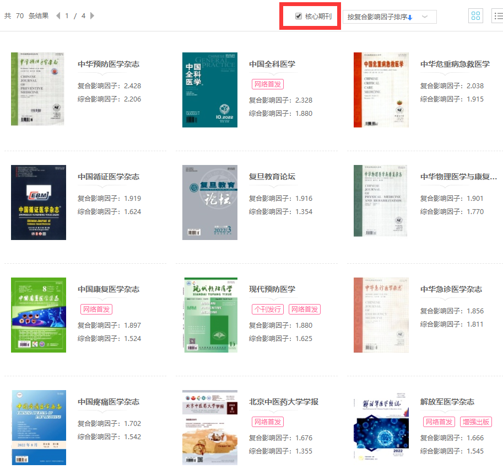Click the 现代预防医学 cover thumbnail

(x=211, y=315)
